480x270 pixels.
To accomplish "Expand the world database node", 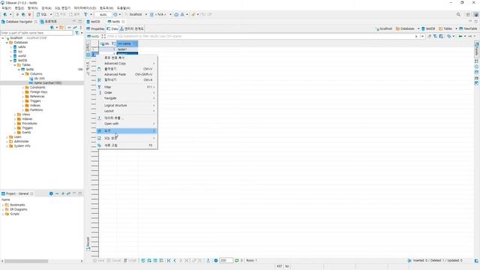I will click(11, 56).
